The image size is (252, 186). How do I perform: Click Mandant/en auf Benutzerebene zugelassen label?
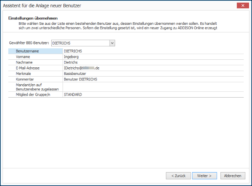[x=37, y=87]
